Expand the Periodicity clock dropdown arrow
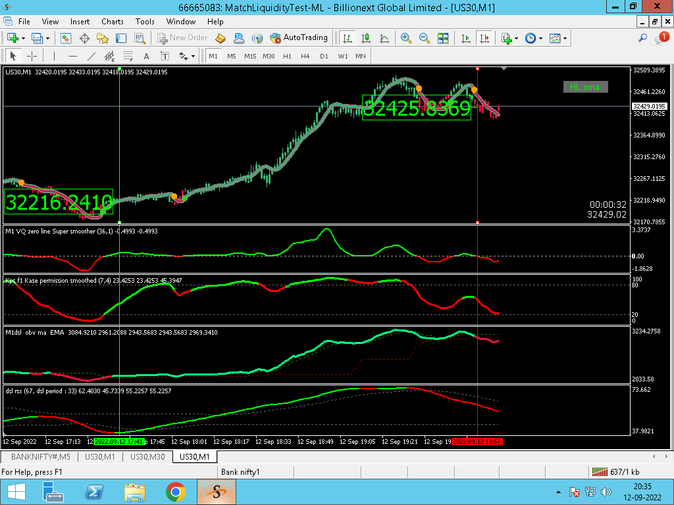 point(541,38)
